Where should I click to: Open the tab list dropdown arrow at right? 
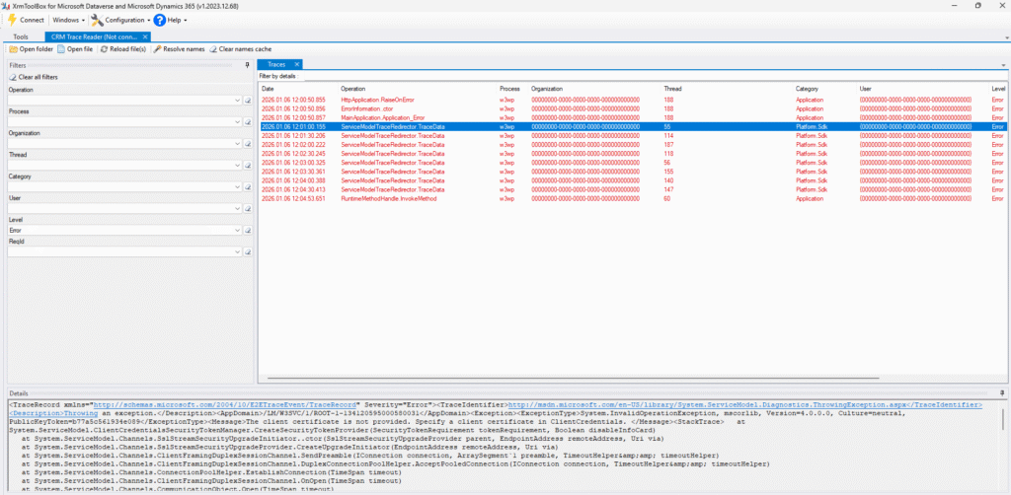tap(1004, 65)
